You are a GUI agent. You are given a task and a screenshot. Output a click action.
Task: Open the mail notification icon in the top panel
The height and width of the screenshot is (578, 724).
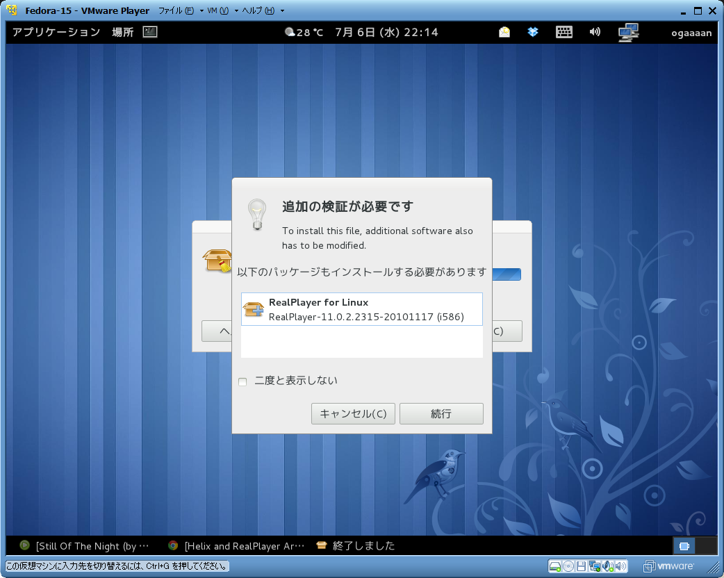tap(504, 32)
